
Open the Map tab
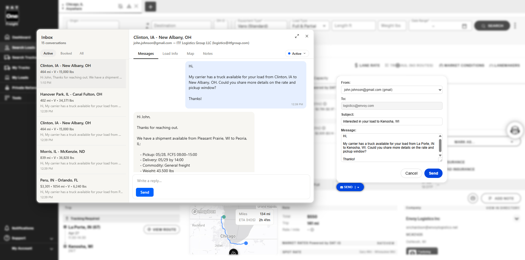point(191,53)
